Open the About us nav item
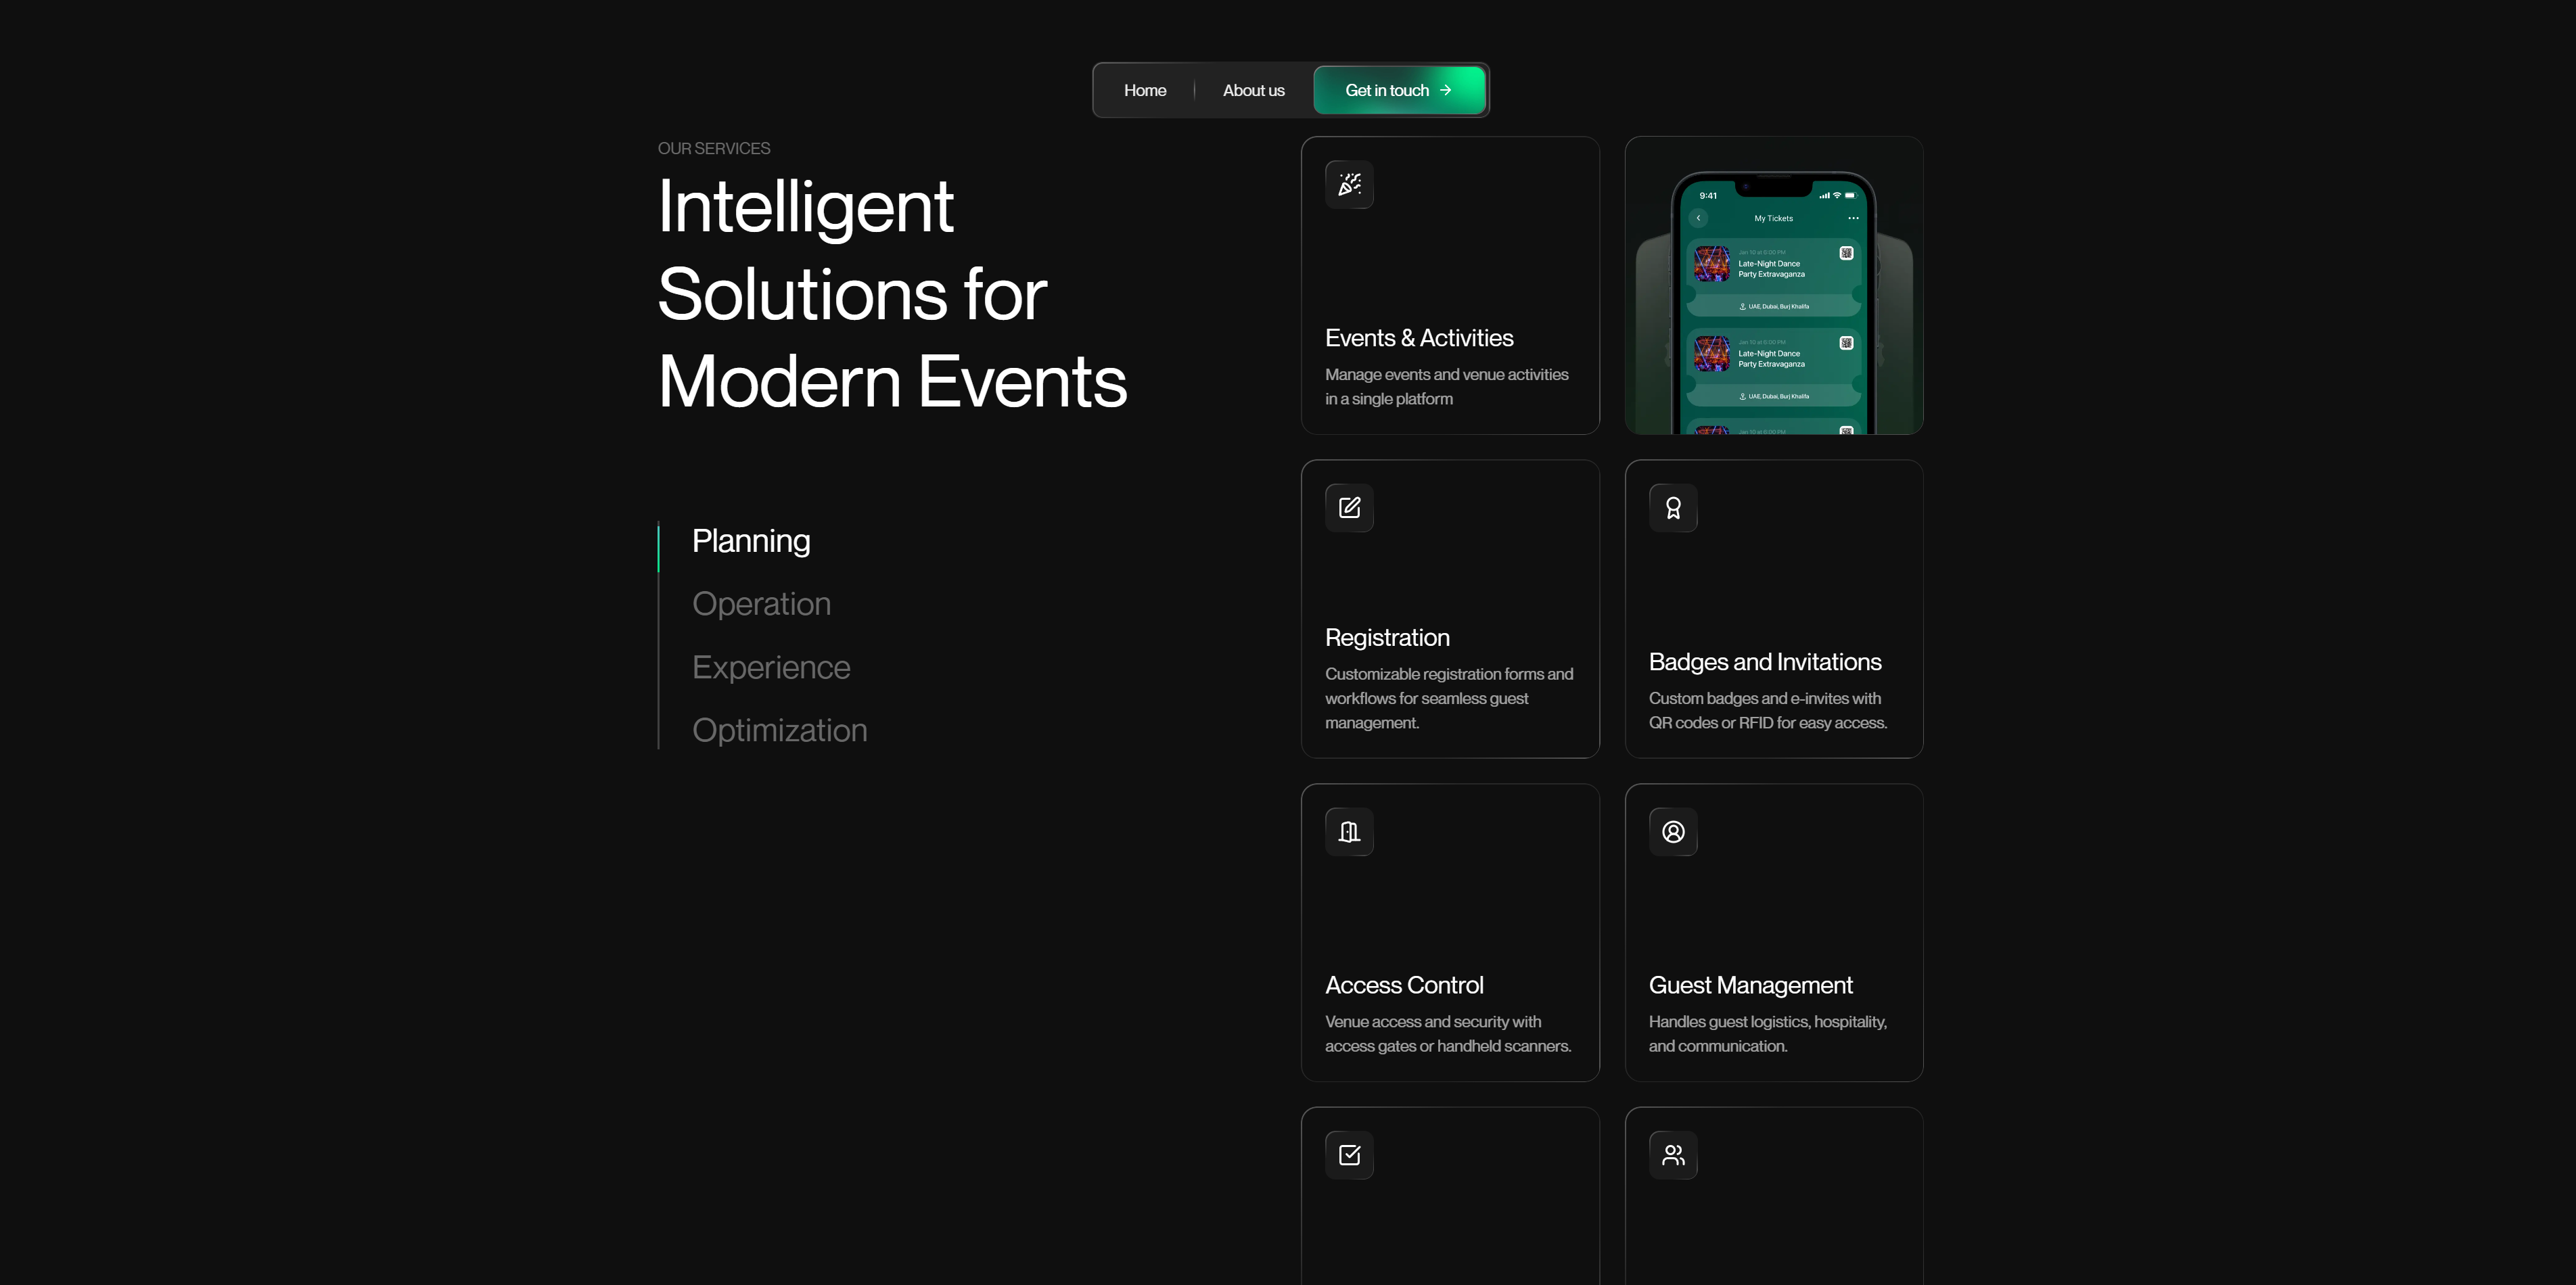The image size is (2576, 1285). [1253, 90]
